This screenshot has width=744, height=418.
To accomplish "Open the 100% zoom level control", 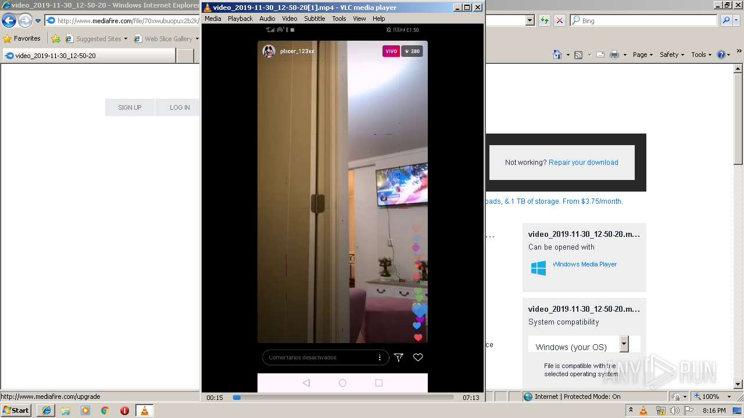I will click(x=710, y=397).
